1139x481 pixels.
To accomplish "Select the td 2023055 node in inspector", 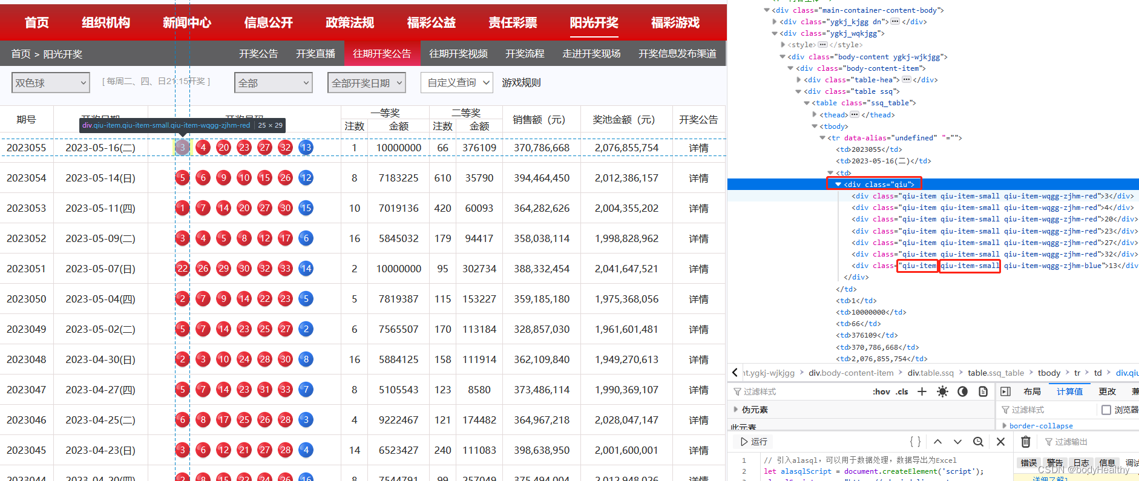I will (868, 149).
